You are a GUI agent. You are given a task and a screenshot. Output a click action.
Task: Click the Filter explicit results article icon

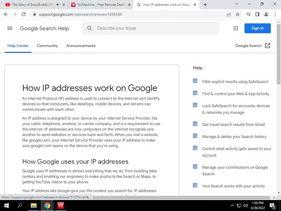195,81
